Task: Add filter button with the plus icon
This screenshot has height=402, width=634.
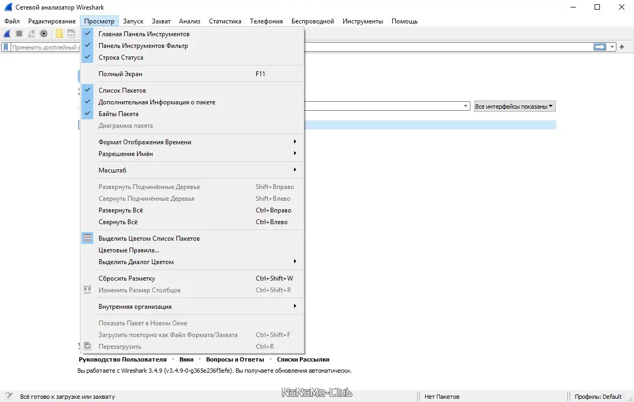Action: (622, 47)
